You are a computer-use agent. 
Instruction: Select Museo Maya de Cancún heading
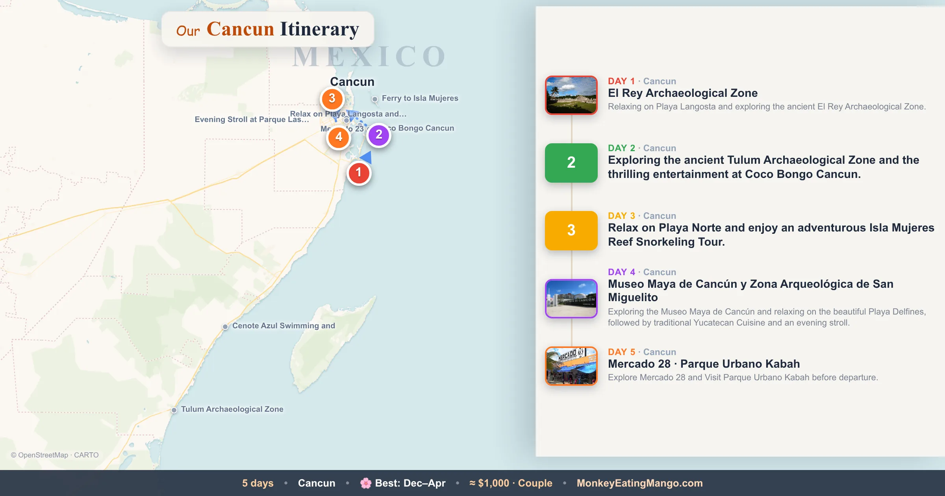tap(750, 291)
